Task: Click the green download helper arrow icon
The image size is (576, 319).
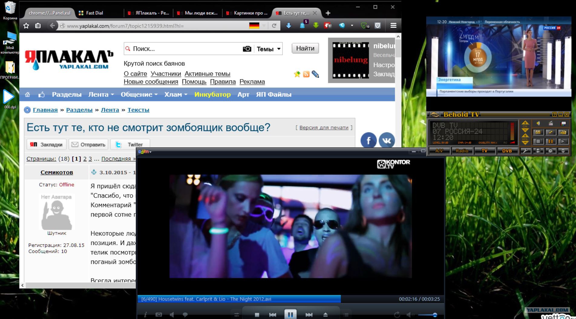Action: 316,25
